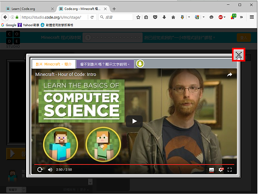259x195 pixels.
Task: Click the scroll down arrow below instructions
Action: pos(90,182)
